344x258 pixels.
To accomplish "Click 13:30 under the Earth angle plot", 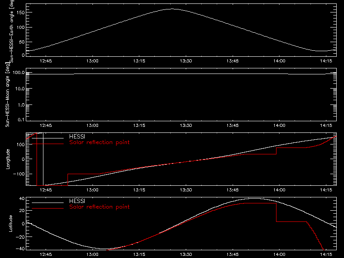I will (x=186, y=61).
